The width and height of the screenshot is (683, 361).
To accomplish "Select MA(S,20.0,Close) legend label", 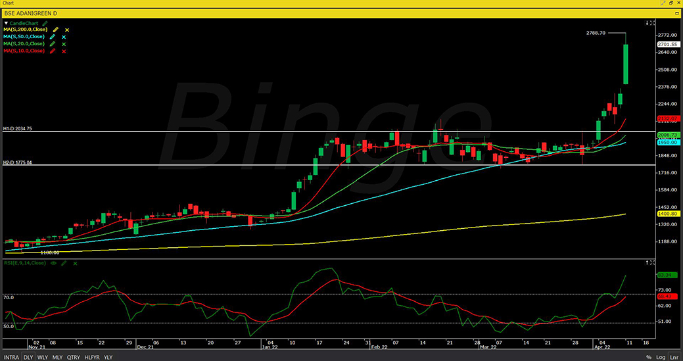I will tap(24, 43).
